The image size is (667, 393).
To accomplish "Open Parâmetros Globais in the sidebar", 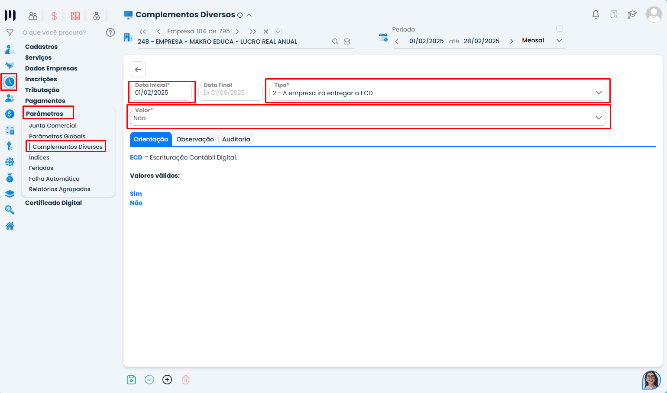I will click(57, 136).
